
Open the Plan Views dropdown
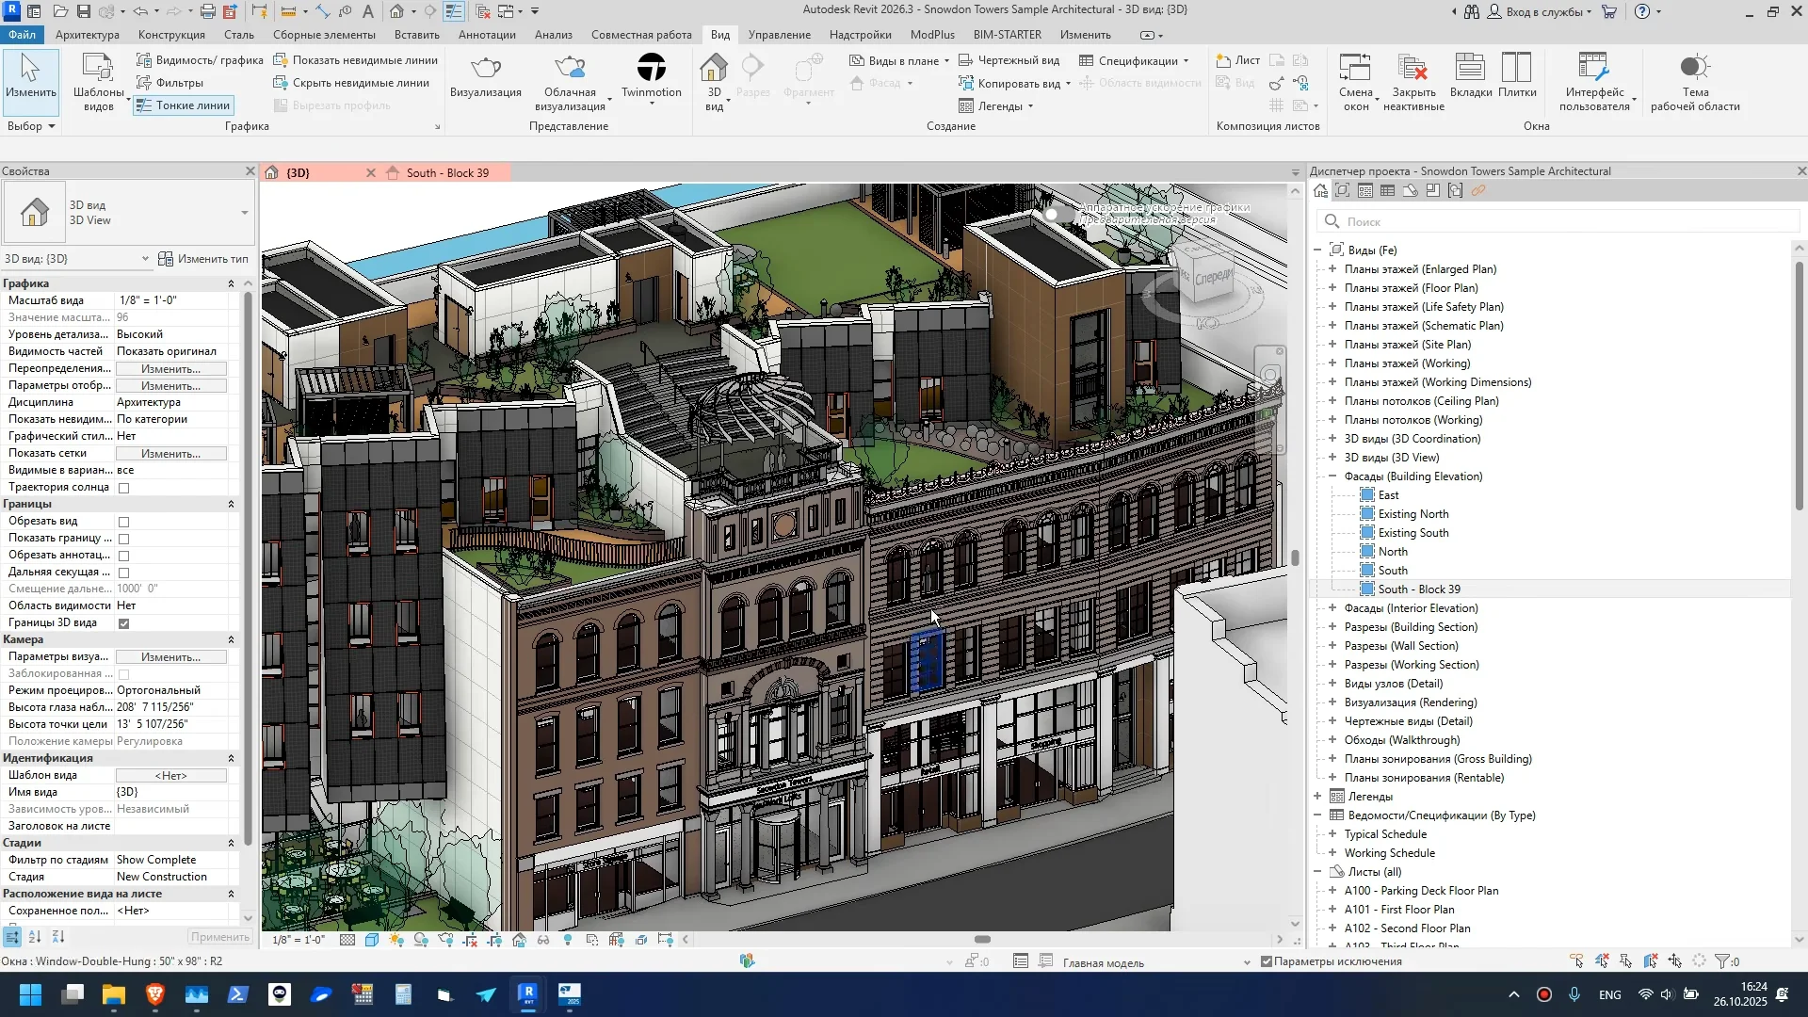pyautogui.click(x=900, y=60)
